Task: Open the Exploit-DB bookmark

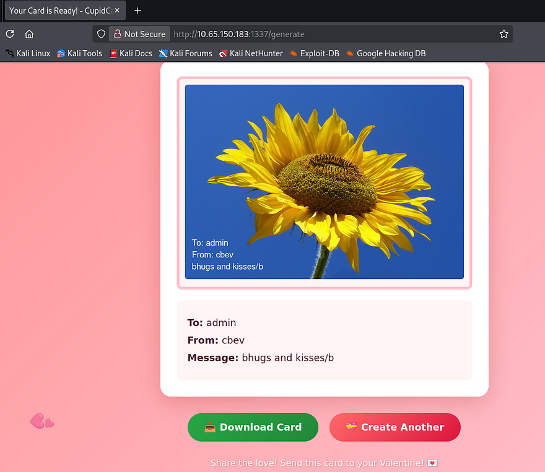Action: click(314, 53)
